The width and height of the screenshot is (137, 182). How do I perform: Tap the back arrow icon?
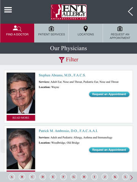click(131, 11)
